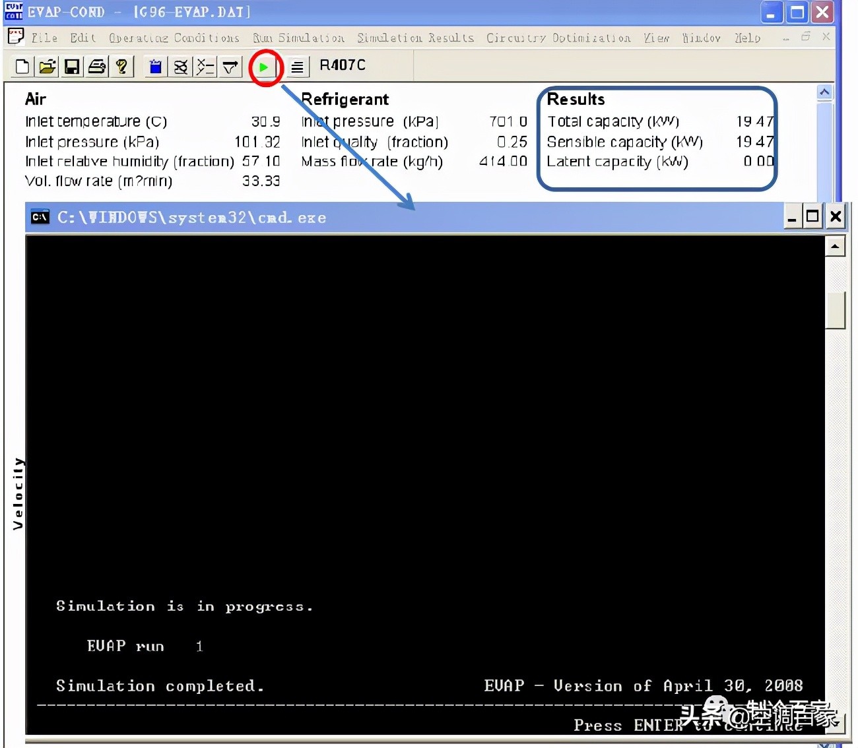Click the Sensible capacity (kW) label

click(625, 142)
